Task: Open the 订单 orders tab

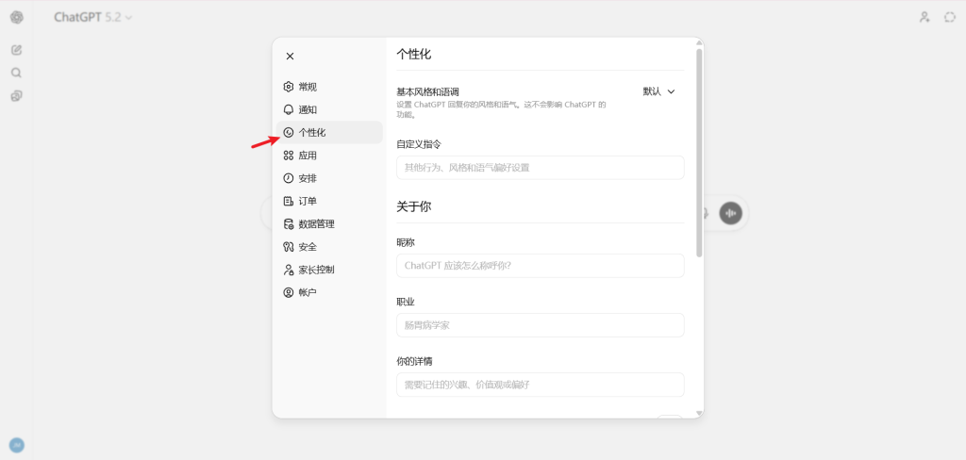Action: [329, 201]
